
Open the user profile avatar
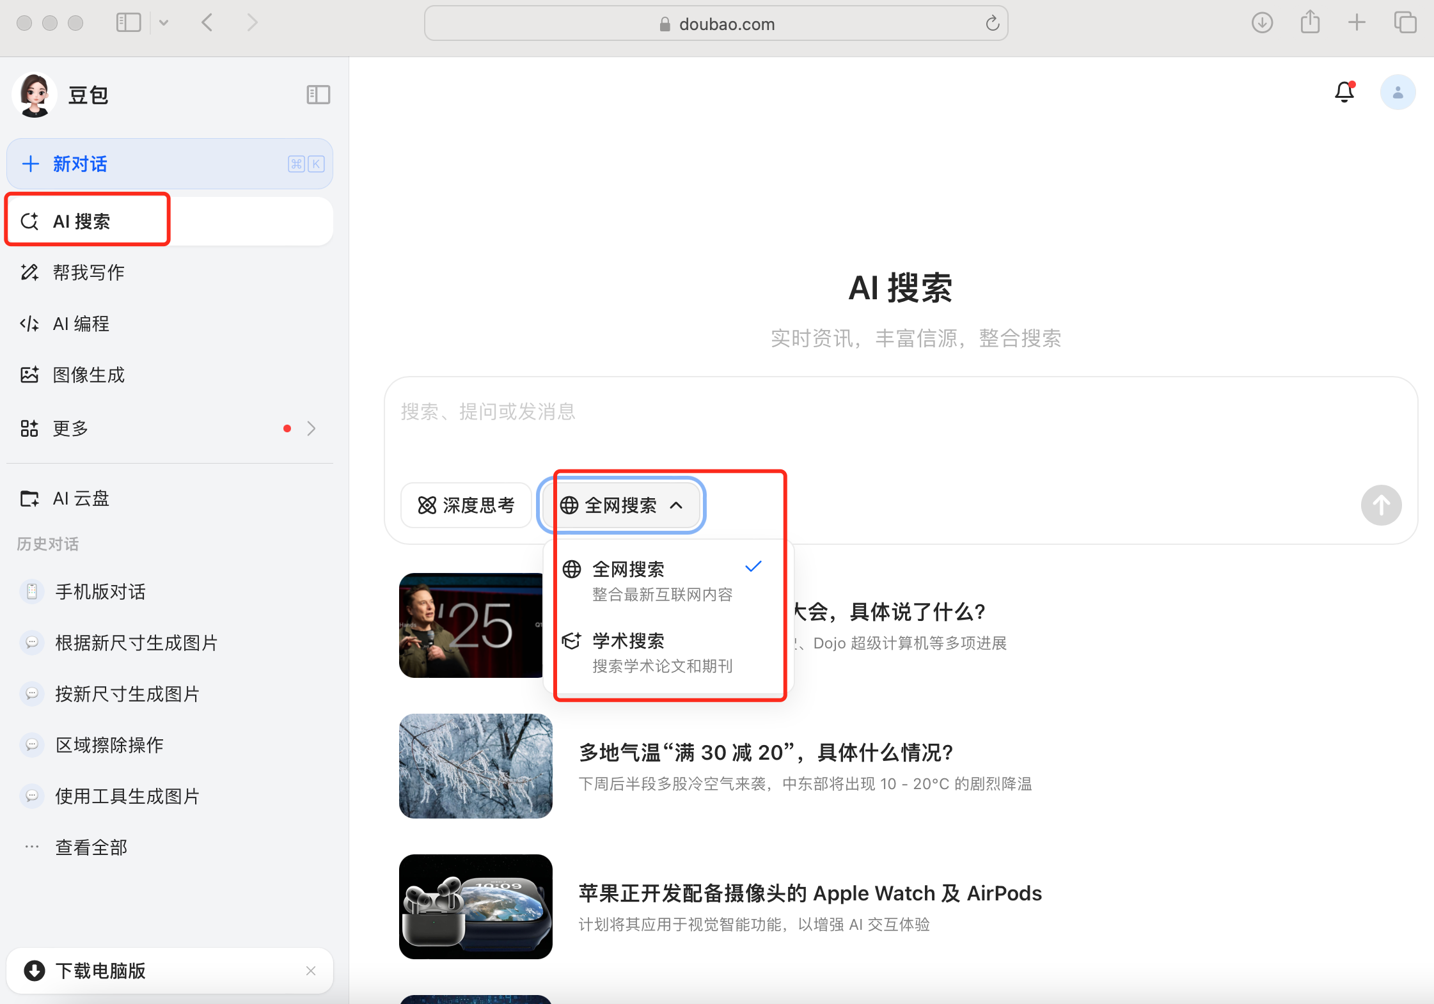tap(1398, 93)
